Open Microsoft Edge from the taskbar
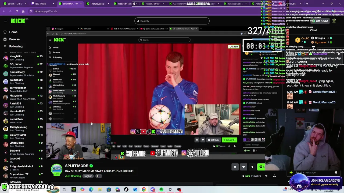Viewport: 344px width, 193px height. coord(91,190)
